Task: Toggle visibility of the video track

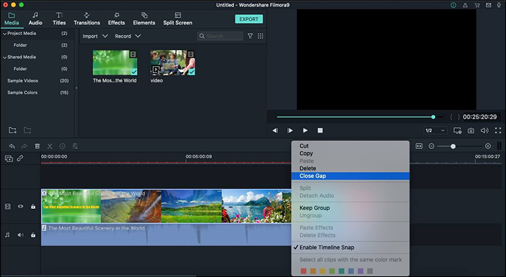Action: tap(20, 206)
